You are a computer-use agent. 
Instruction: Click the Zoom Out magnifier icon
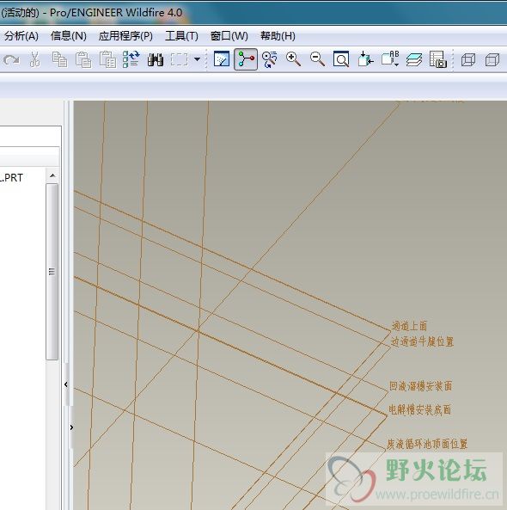[x=317, y=59]
